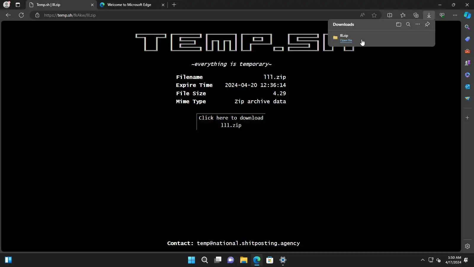
Task: Open sidebar Search icon
Action: tap(467, 27)
